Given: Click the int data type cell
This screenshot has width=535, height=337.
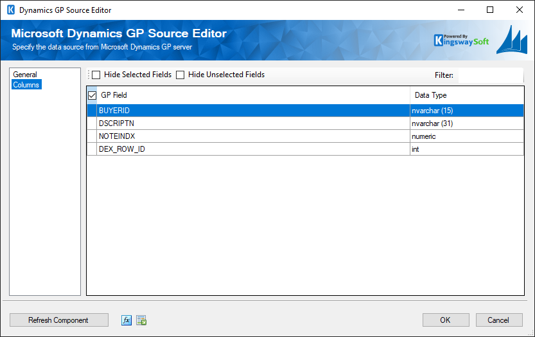Looking at the screenshot, I should point(467,149).
